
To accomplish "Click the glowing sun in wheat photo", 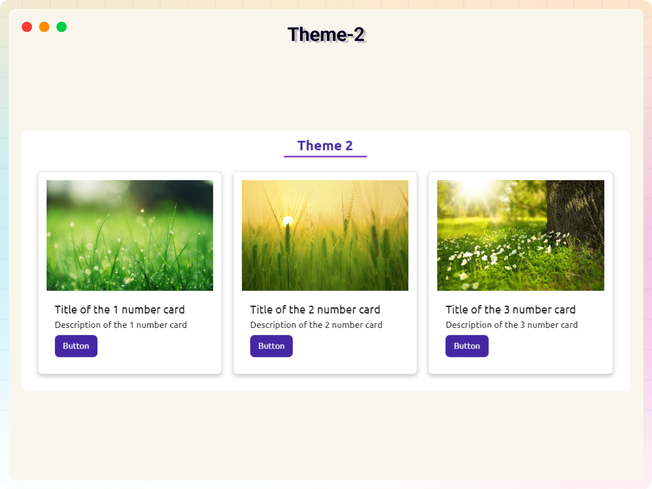I will 288,220.
